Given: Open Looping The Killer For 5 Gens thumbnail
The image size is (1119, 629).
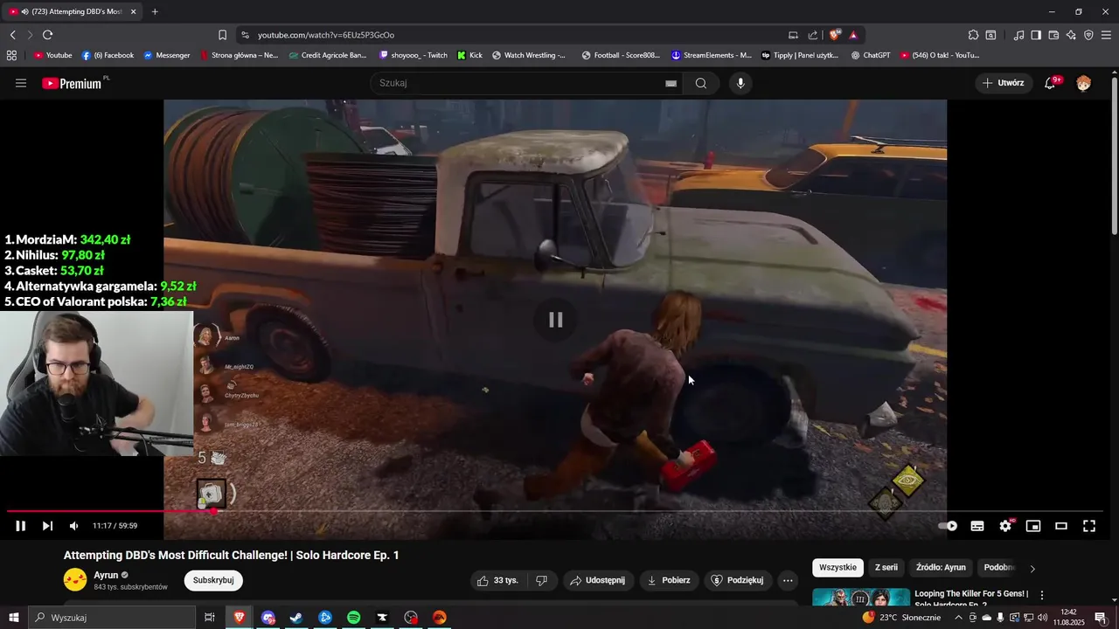Looking at the screenshot, I should point(861,598).
